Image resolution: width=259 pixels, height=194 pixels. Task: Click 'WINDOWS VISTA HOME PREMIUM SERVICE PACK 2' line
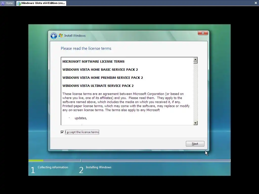tap(103, 78)
